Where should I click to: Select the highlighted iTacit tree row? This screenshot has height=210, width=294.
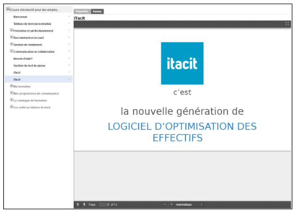coord(39,79)
